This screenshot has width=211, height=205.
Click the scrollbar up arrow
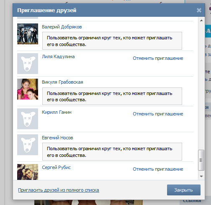pos(201,20)
